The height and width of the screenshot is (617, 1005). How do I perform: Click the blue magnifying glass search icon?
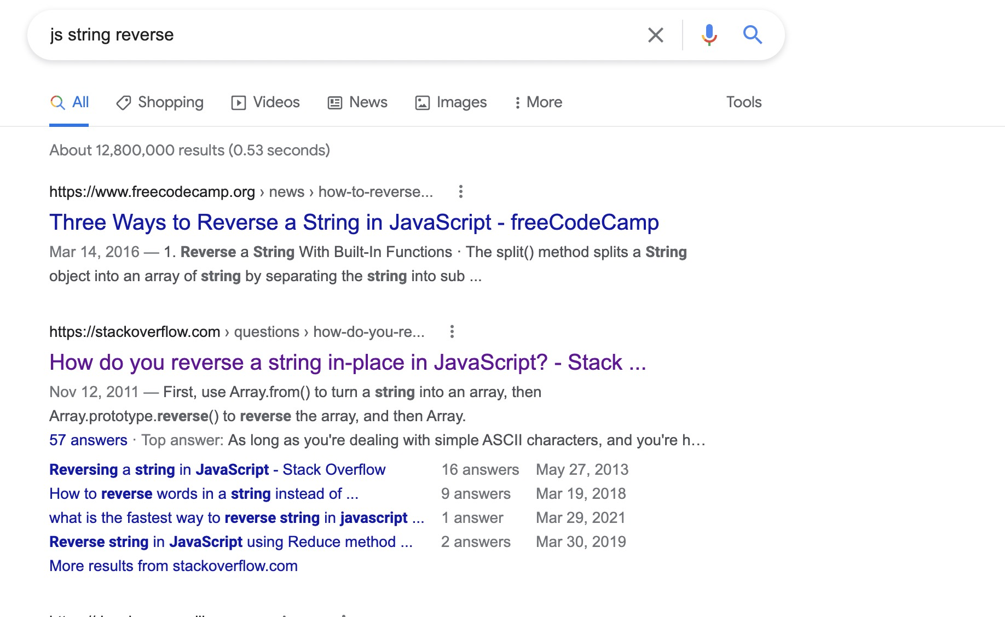(x=753, y=35)
